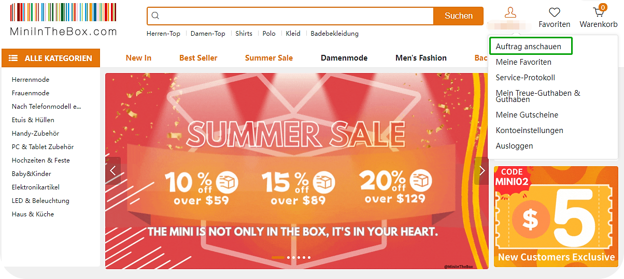
Task: Show the next banner slide arrow
Action: pyautogui.click(x=481, y=171)
